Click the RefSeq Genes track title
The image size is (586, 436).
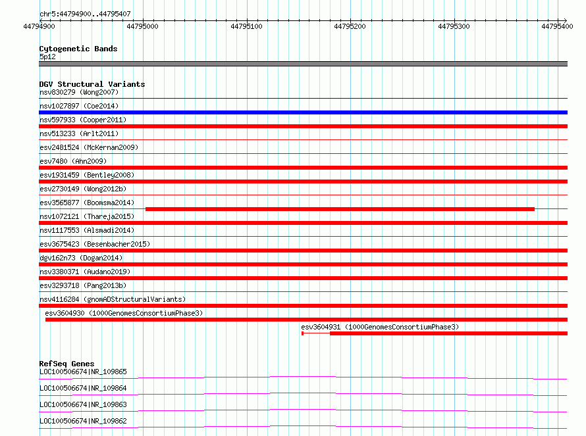click(x=67, y=364)
